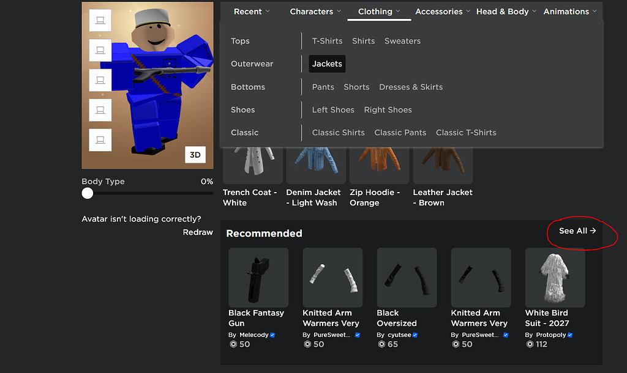
Task: Click the verified badge next to cyutsee
Action: 416,334
